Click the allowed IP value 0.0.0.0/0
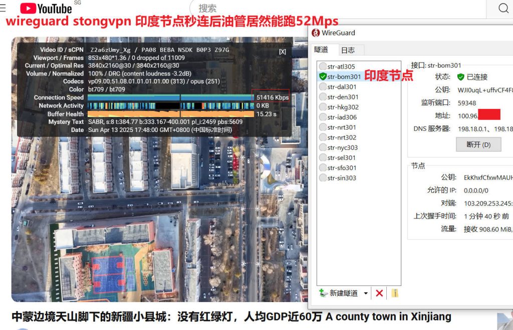Viewport: 513px width, 330px height. 476,190
